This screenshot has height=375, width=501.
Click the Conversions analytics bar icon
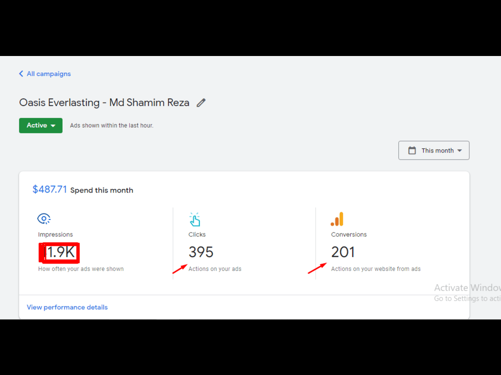click(x=337, y=219)
